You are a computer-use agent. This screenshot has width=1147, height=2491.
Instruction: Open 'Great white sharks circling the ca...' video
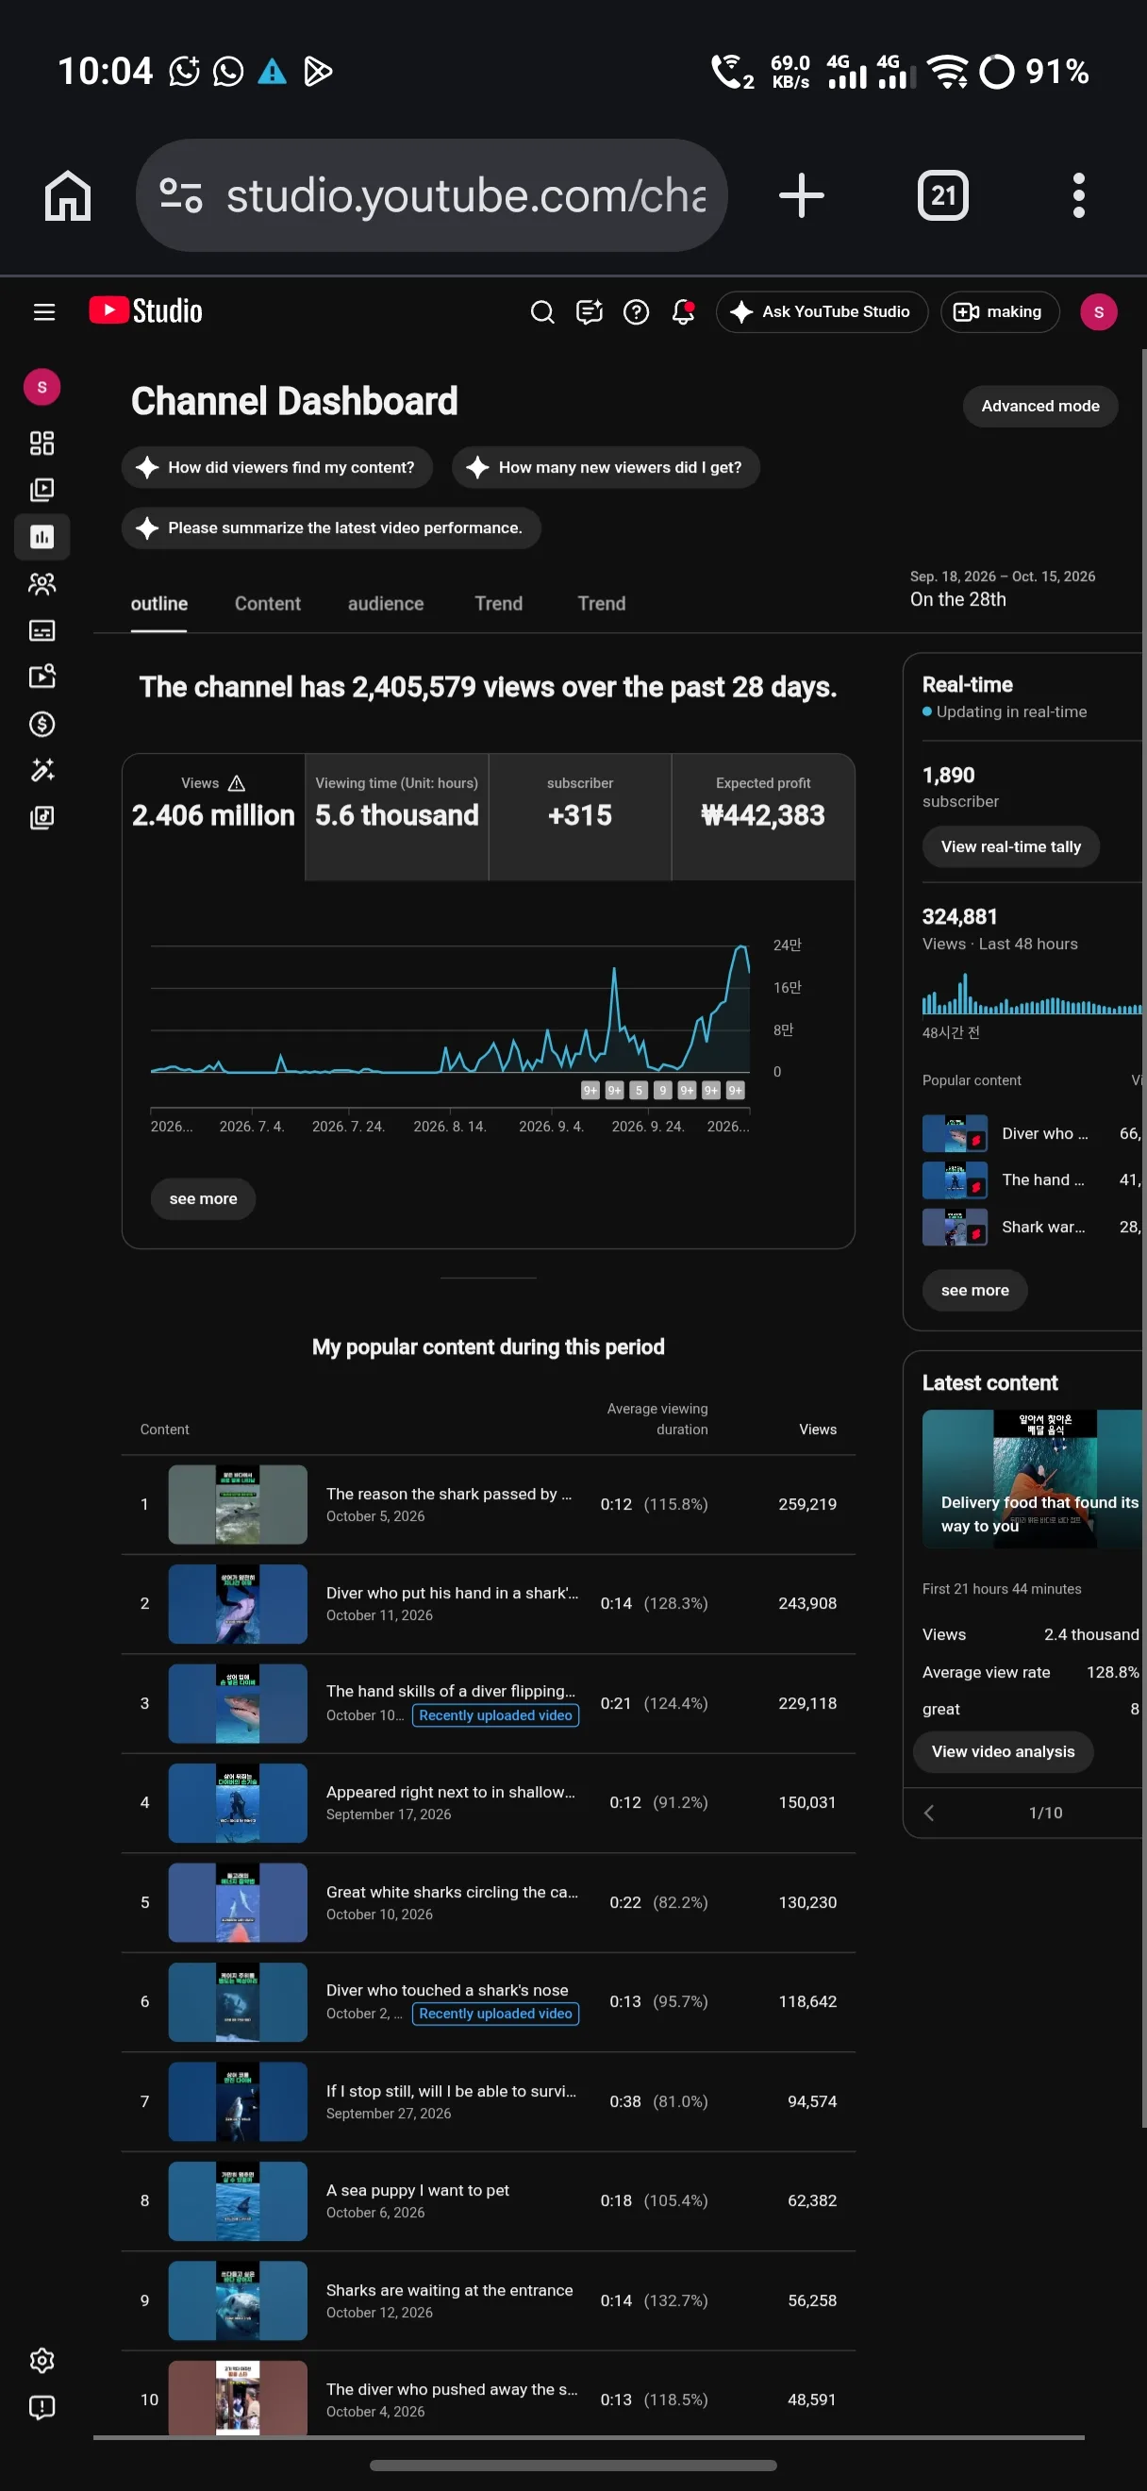coord(488,1902)
